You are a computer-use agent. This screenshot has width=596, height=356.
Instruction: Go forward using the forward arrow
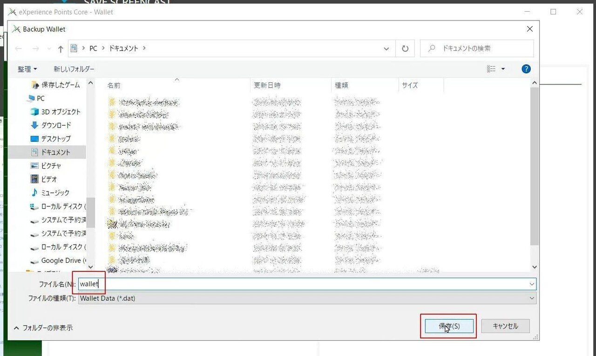pos(35,48)
